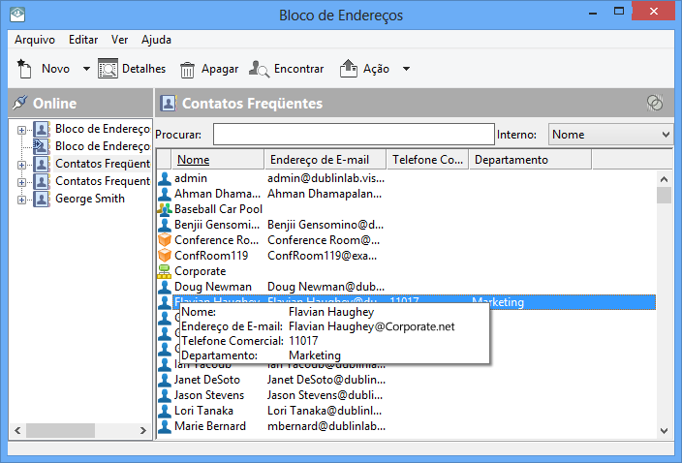Click the Online plug icon
The width and height of the screenshot is (682, 463).
click(x=20, y=103)
